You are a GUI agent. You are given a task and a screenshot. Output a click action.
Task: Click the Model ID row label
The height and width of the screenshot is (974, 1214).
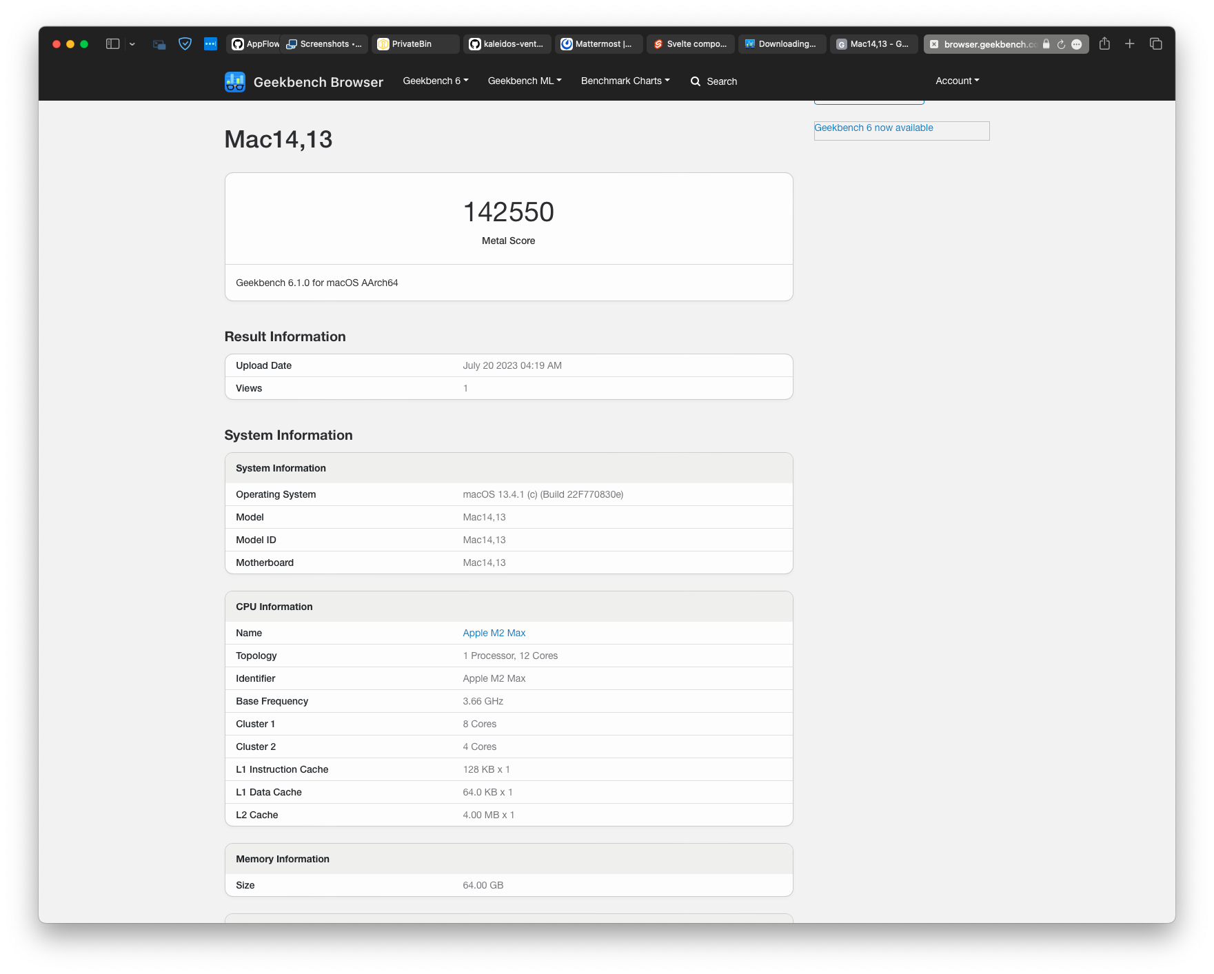[256, 540]
